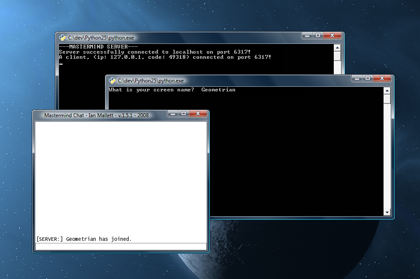Maximize the MASTERMIND SERVER console window
The image size is (420, 279).
click(318, 36)
